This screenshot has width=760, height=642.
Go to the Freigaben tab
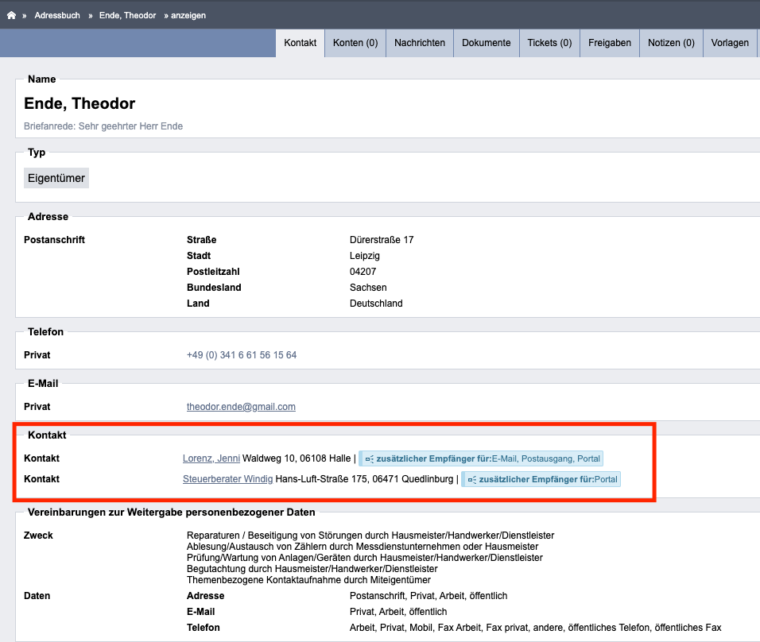(610, 43)
